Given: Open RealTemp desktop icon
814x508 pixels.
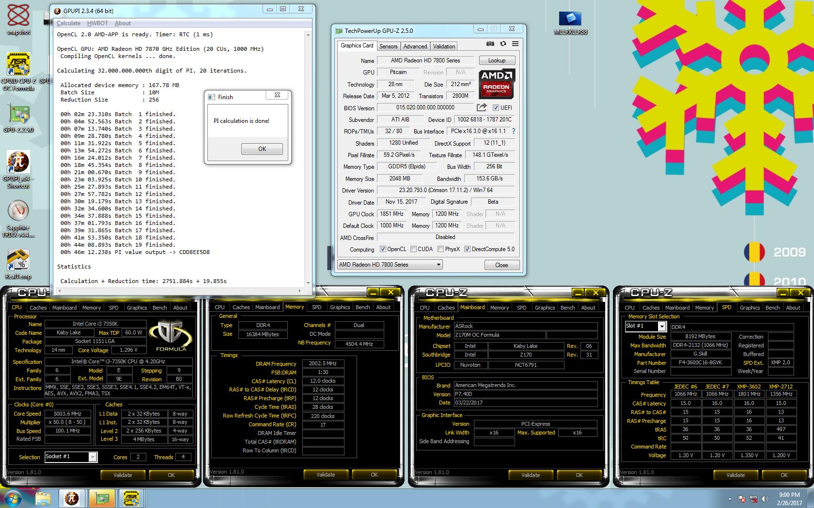Looking at the screenshot, I should click(18, 264).
